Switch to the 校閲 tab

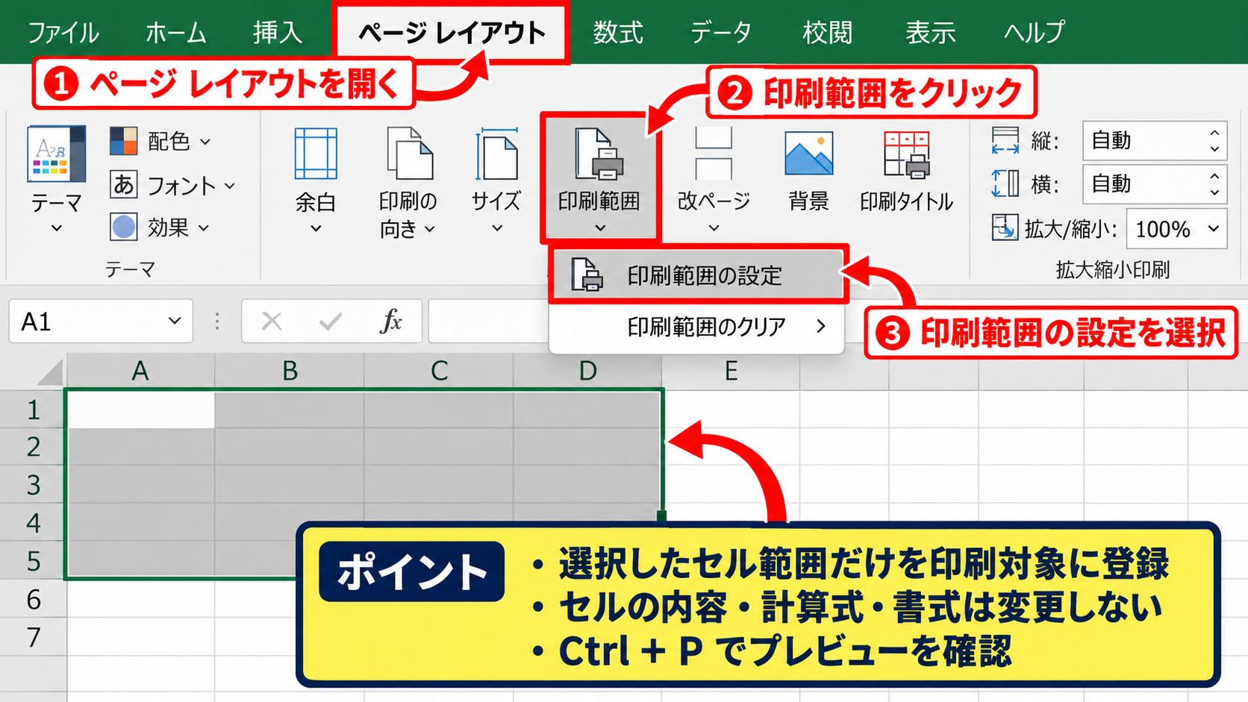click(827, 33)
